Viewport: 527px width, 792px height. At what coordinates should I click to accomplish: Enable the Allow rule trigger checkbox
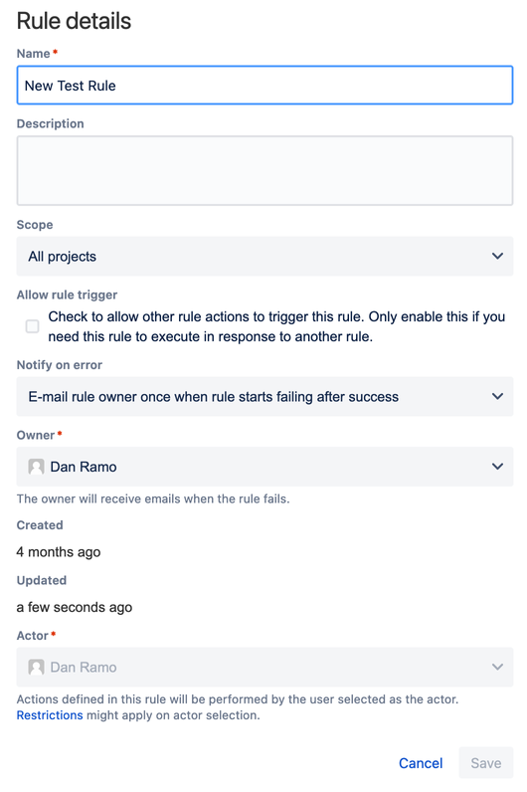32,326
